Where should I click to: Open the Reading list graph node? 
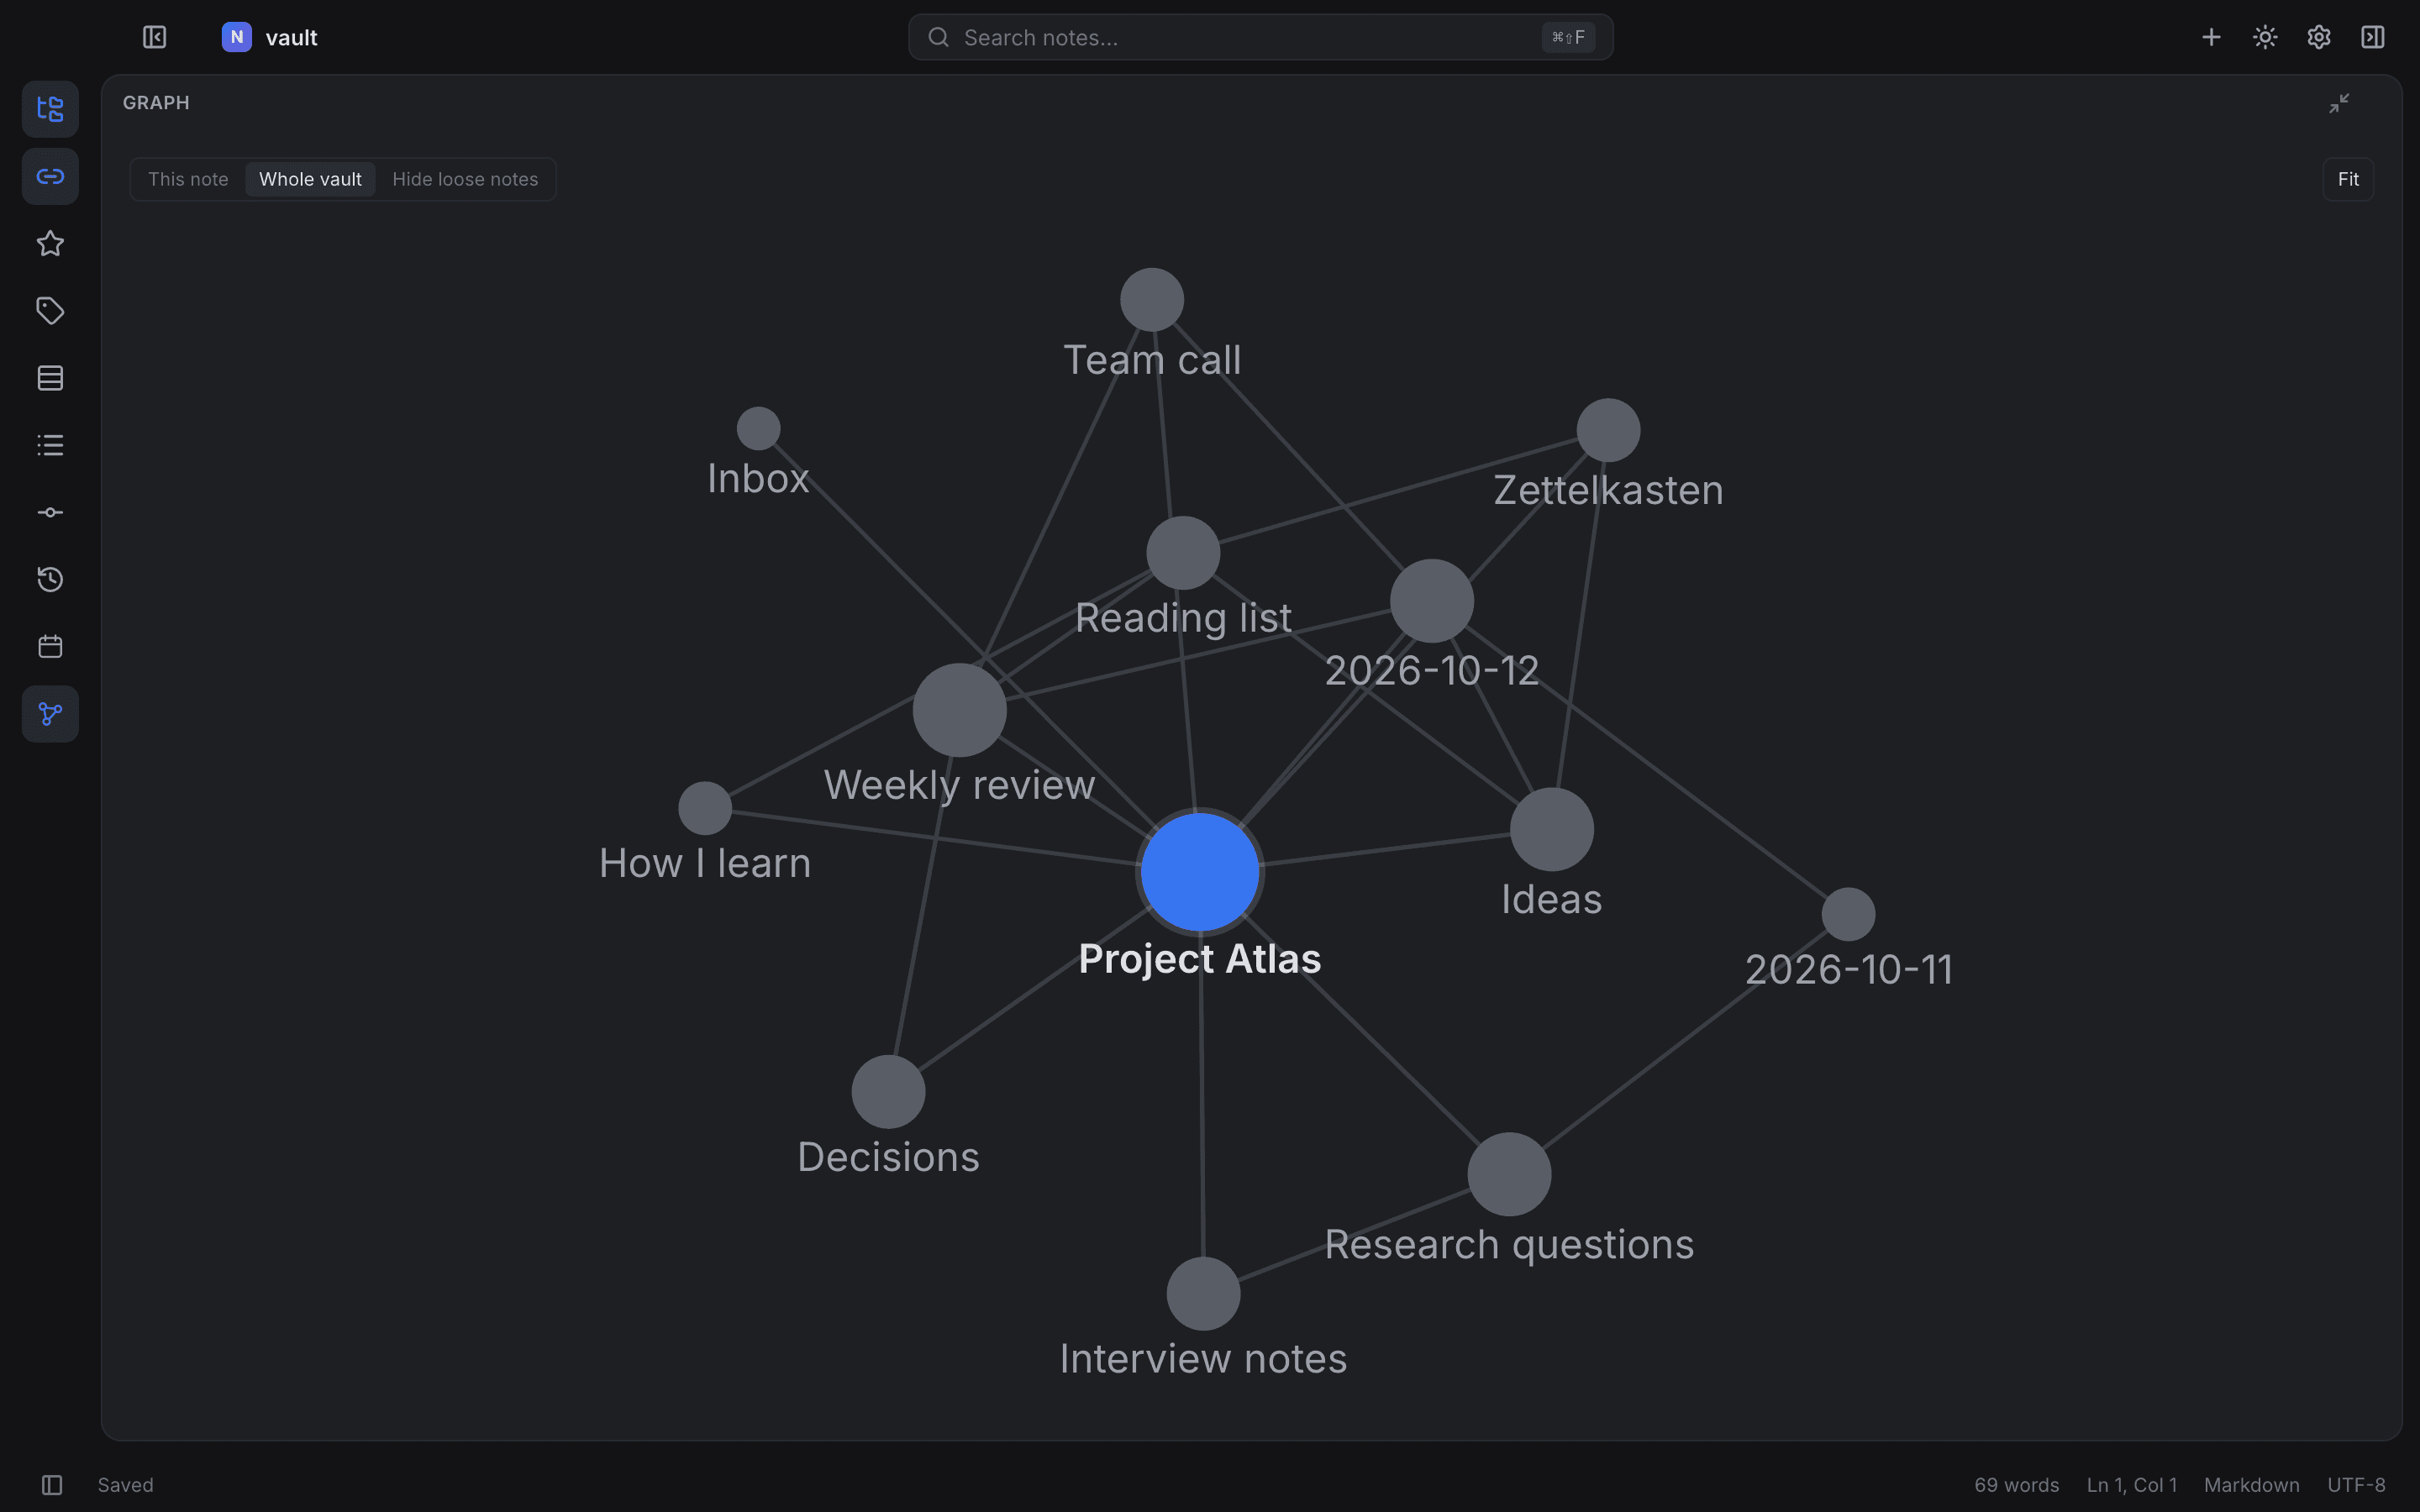tap(1183, 553)
